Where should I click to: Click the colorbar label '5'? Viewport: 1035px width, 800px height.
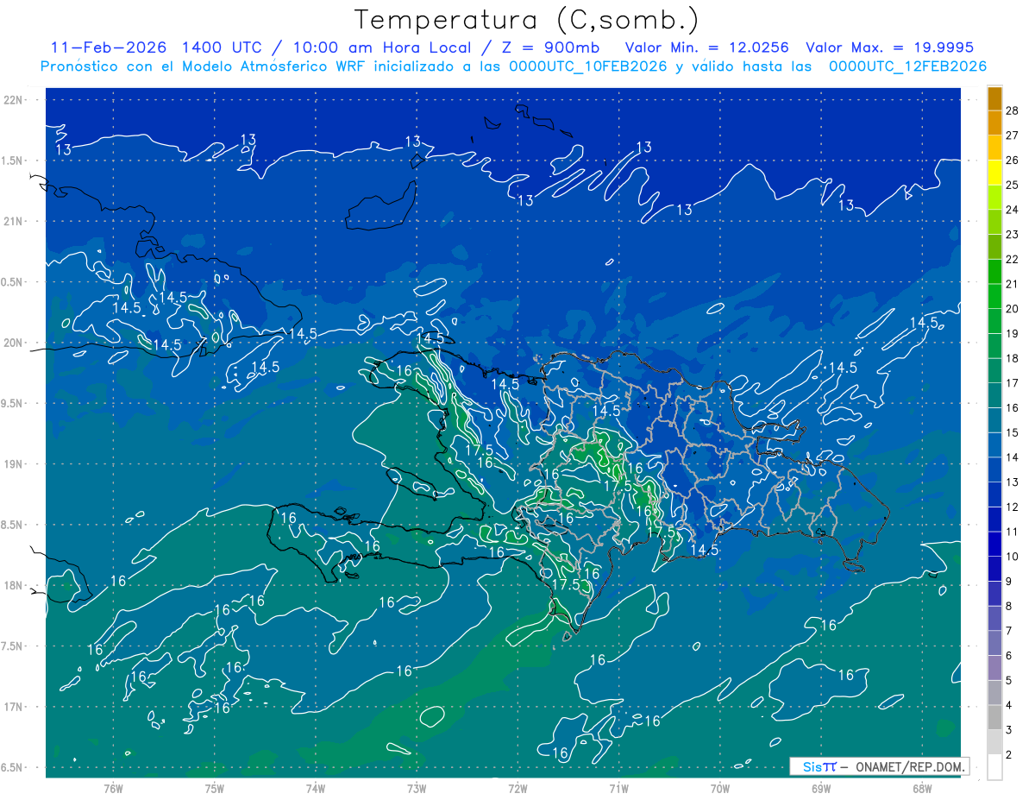[1009, 681]
